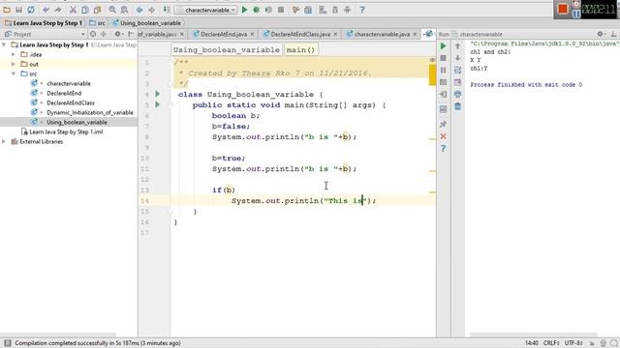Viewport: 620px width, 348px height.
Task: Open Project panel gear settings menu
Action: click(118, 35)
